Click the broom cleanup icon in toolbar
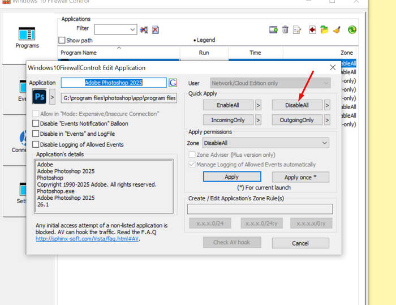The image size is (396, 305). [x=336, y=29]
